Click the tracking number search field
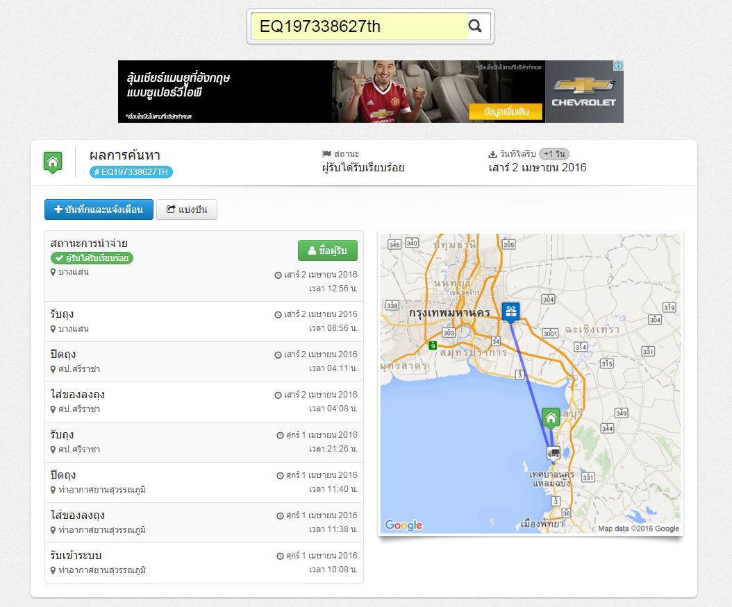732x607 pixels. [359, 26]
